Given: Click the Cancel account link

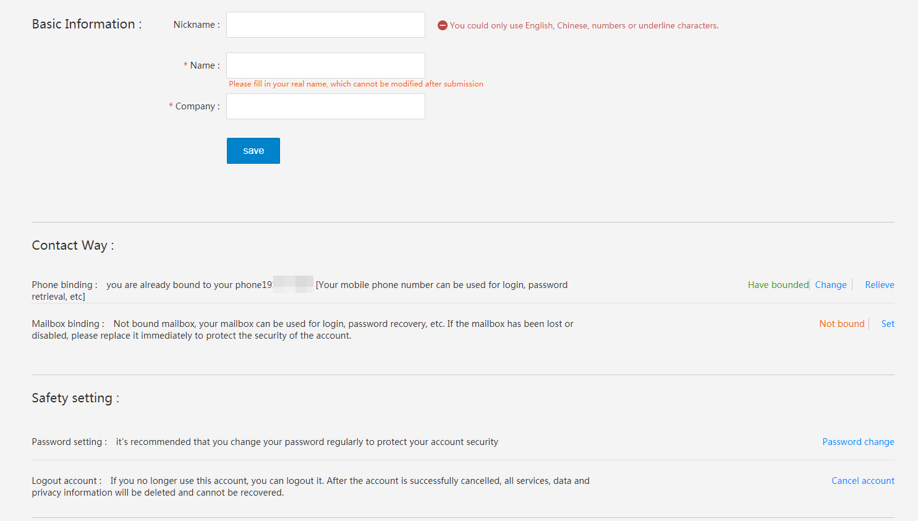Looking at the screenshot, I should pyautogui.click(x=863, y=481).
